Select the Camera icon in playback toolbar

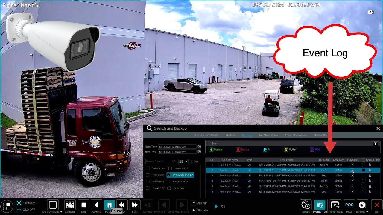pos(70,205)
